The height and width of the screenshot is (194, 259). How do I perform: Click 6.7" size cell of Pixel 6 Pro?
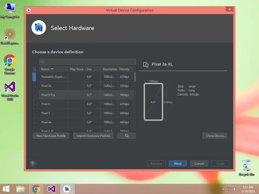(x=93, y=95)
